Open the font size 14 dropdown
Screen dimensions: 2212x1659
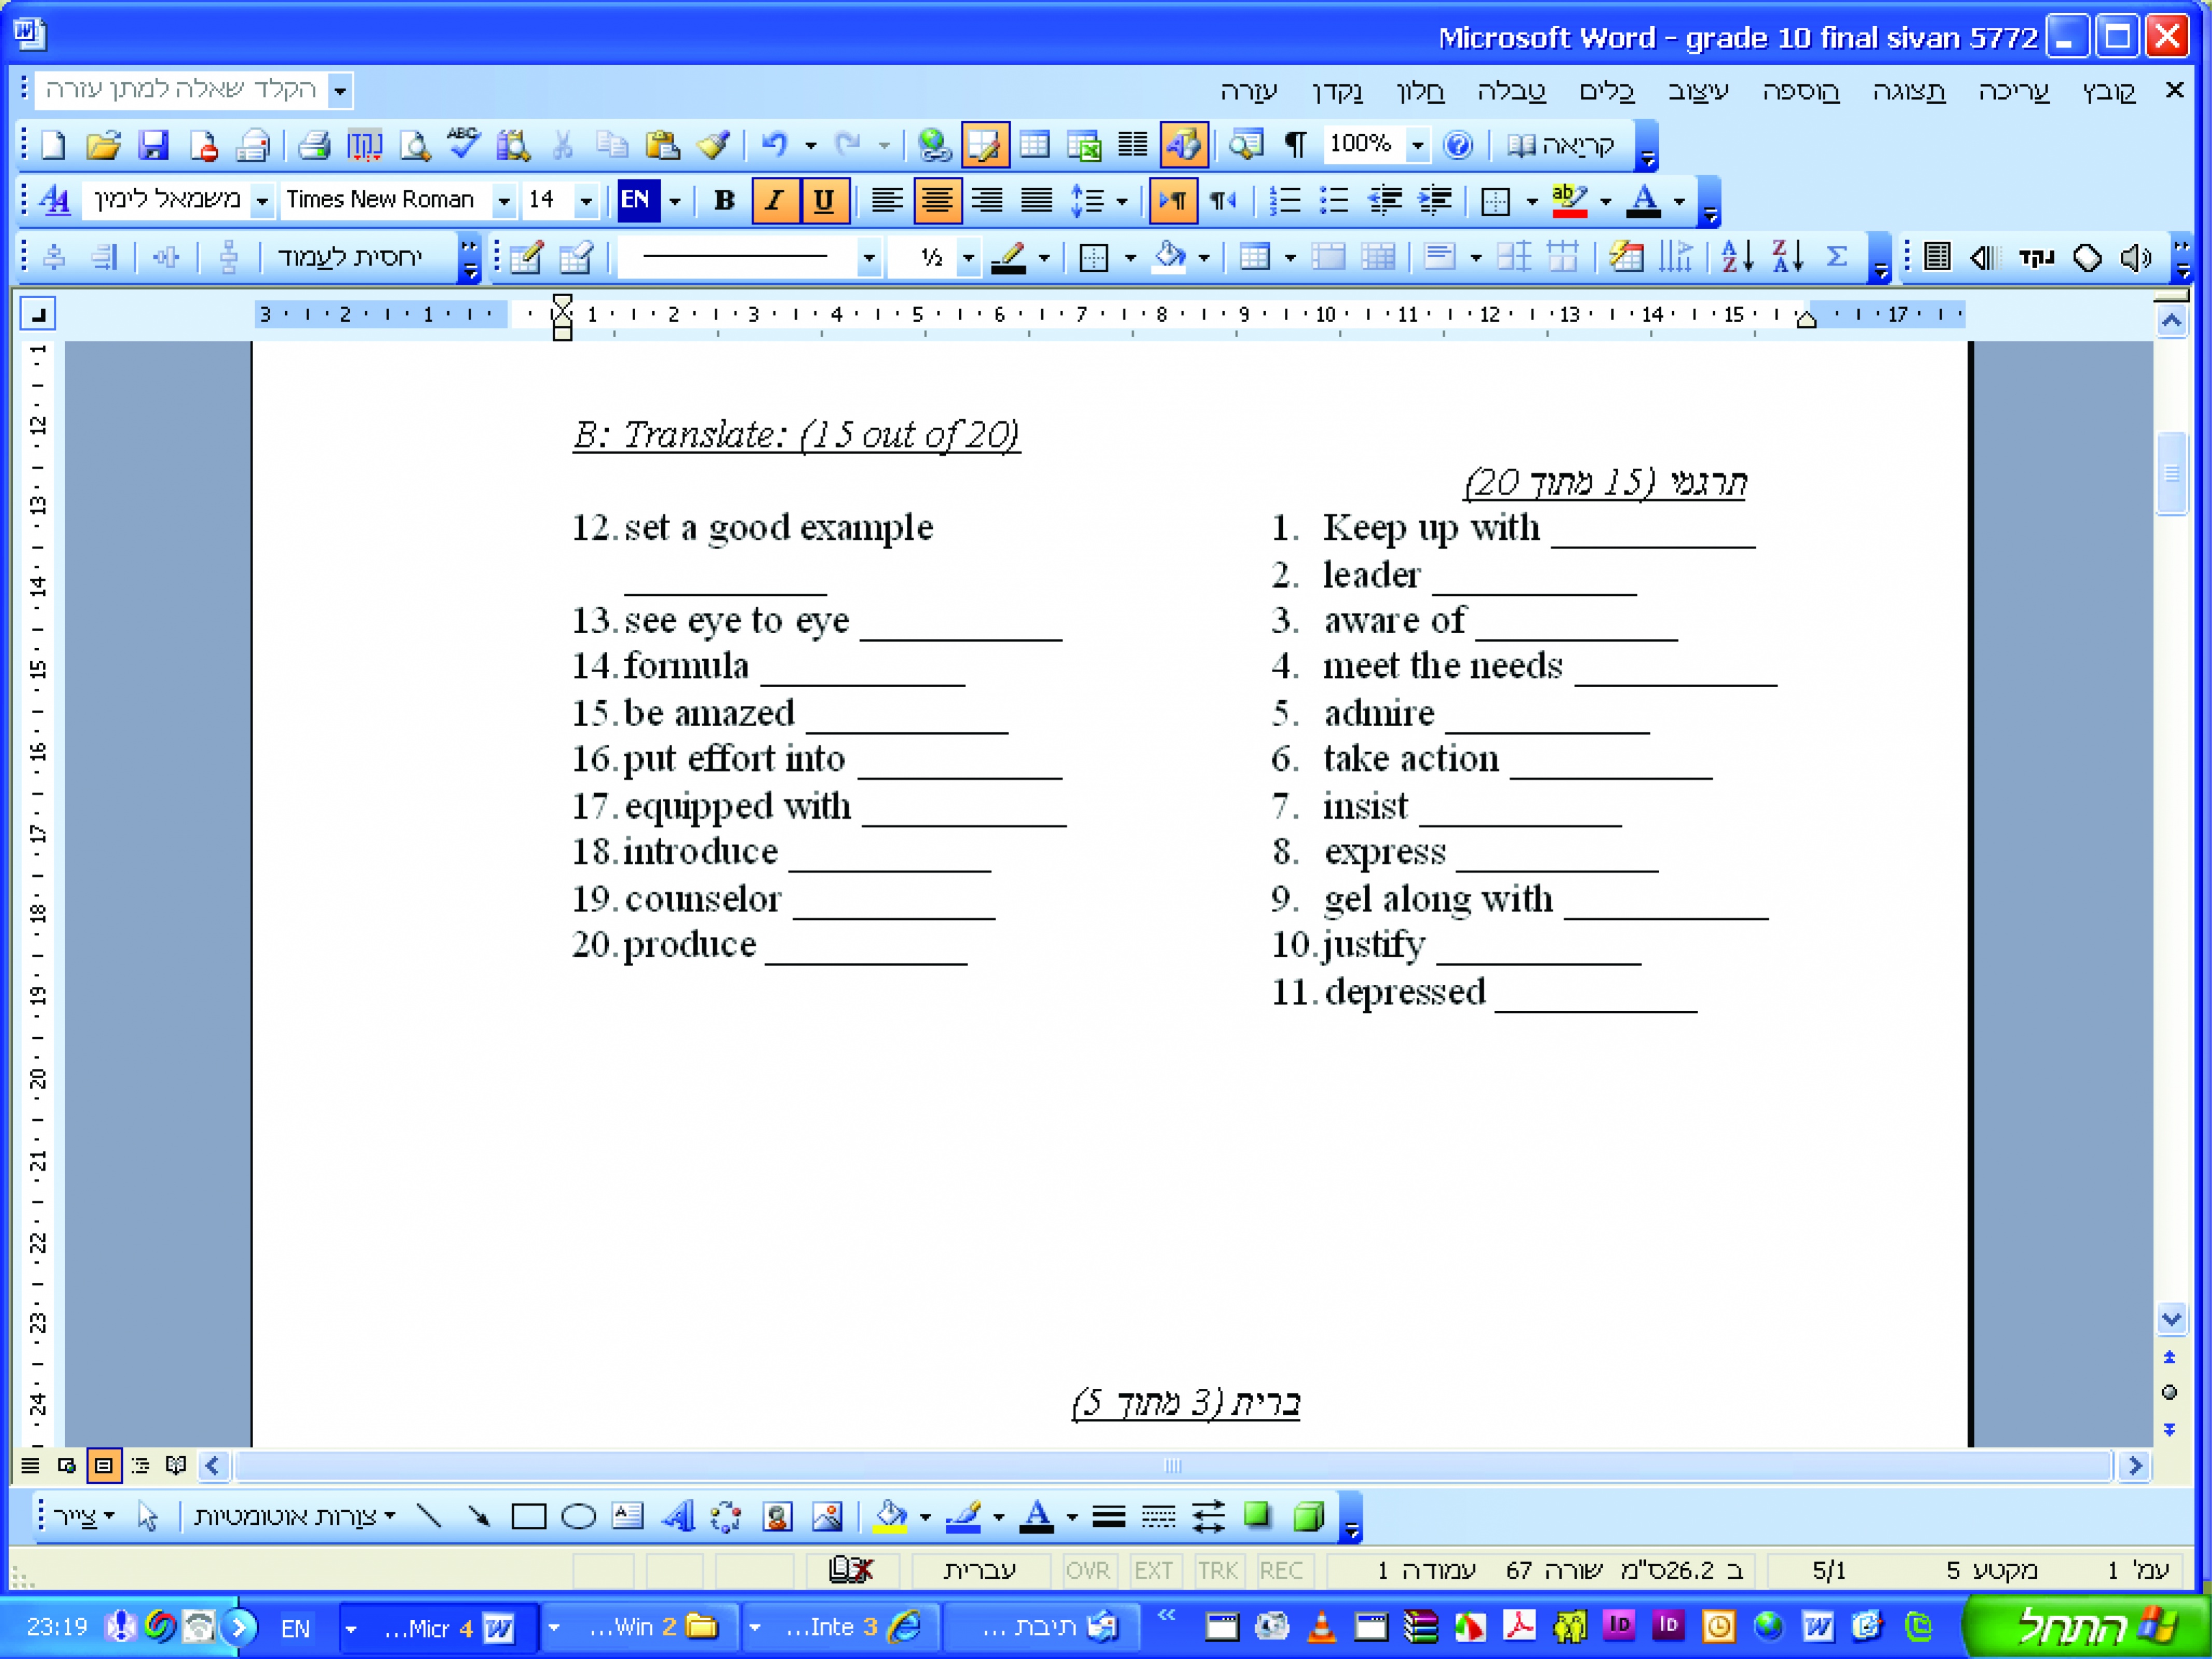click(586, 201)
